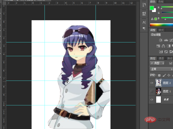Click the 背景 layer name

click(166, 99)
